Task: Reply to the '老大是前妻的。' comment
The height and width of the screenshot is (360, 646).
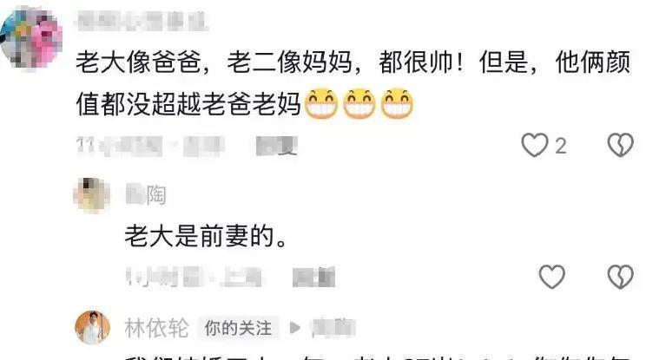Action: pos(314,277)
